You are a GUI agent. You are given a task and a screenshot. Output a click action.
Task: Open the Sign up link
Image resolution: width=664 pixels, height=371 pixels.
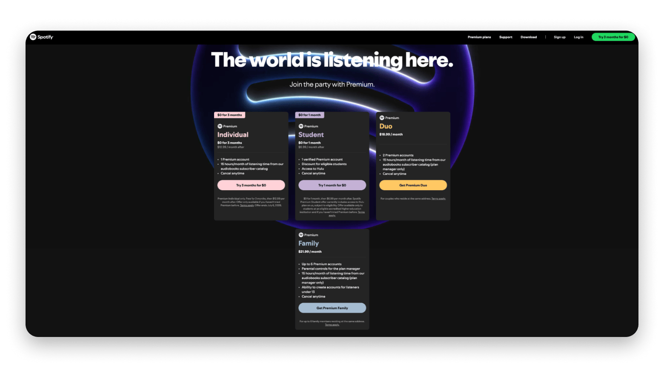[560, 37]
